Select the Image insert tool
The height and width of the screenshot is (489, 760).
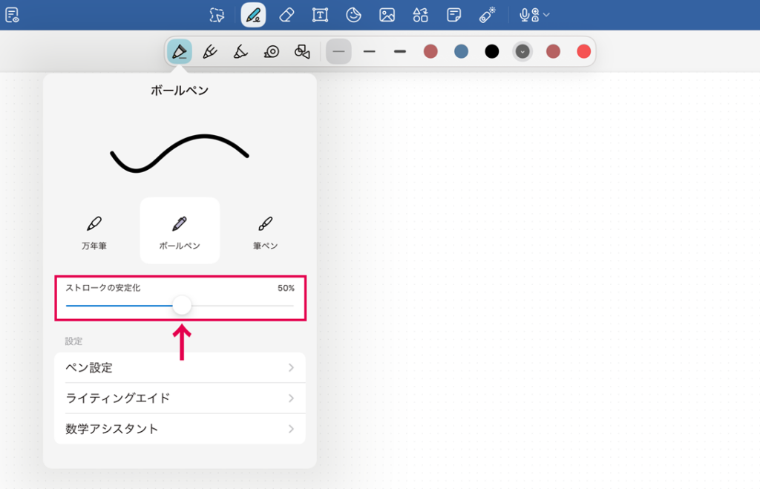387,15
